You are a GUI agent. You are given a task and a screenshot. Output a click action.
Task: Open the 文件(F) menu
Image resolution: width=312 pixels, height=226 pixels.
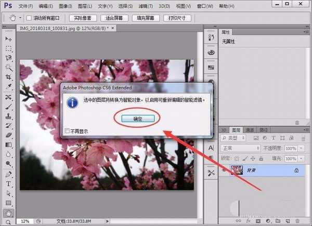[x=25, y=6]
